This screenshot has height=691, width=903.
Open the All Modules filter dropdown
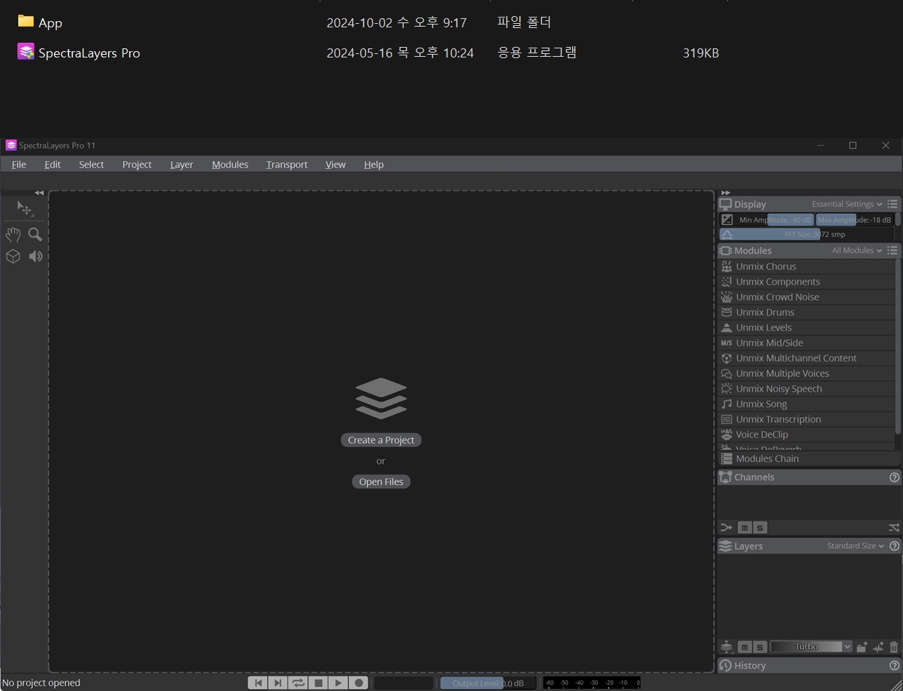pyautogui.click(x=857, y=250)
